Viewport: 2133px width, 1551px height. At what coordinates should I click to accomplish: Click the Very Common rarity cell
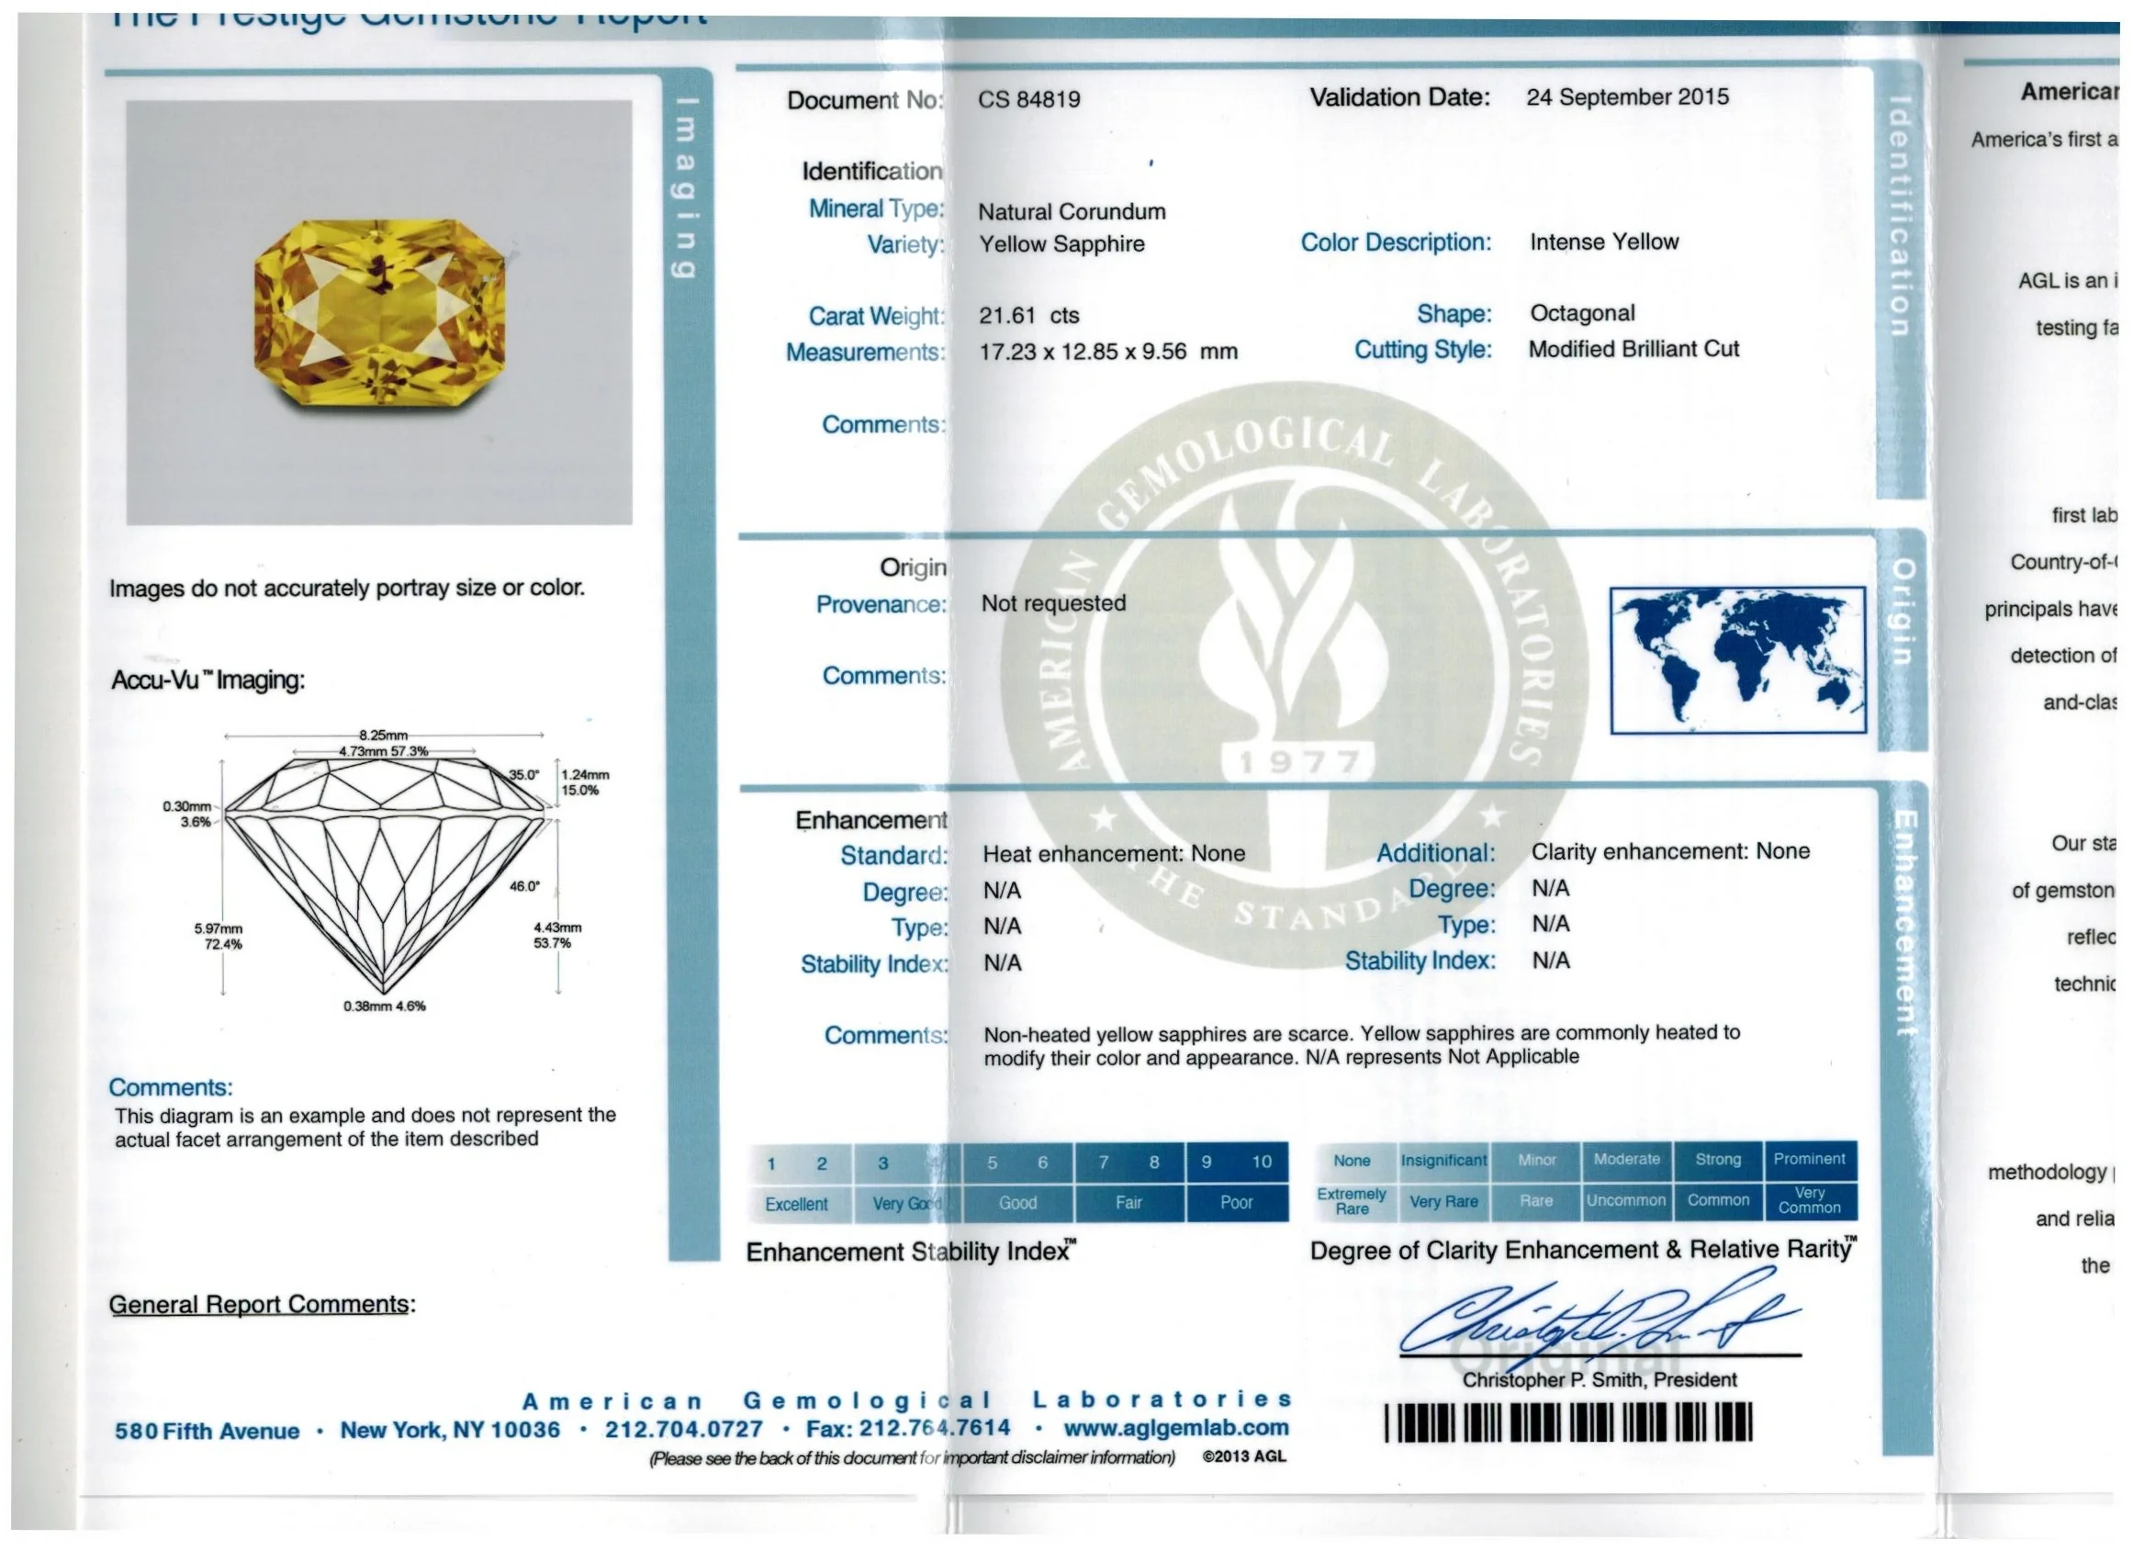[1810, 1199]
